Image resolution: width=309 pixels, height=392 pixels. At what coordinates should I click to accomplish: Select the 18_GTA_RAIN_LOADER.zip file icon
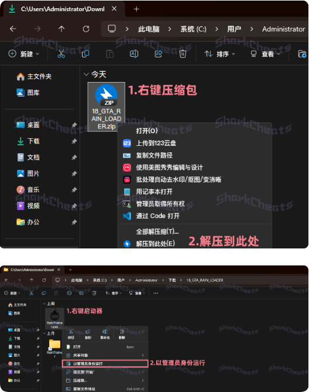click(107, 107)
